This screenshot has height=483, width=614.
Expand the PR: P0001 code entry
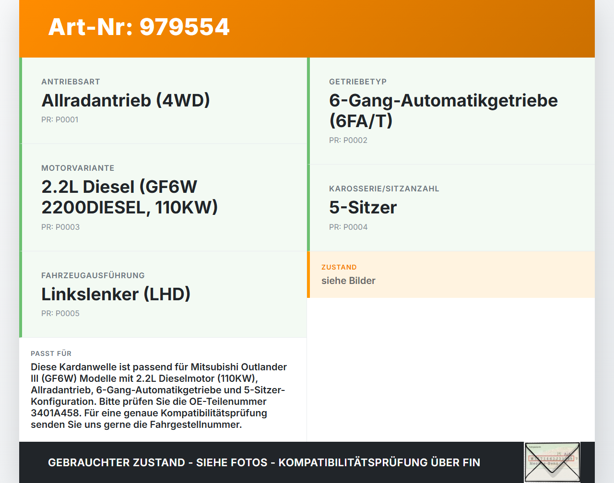click(x=60, y=119)
